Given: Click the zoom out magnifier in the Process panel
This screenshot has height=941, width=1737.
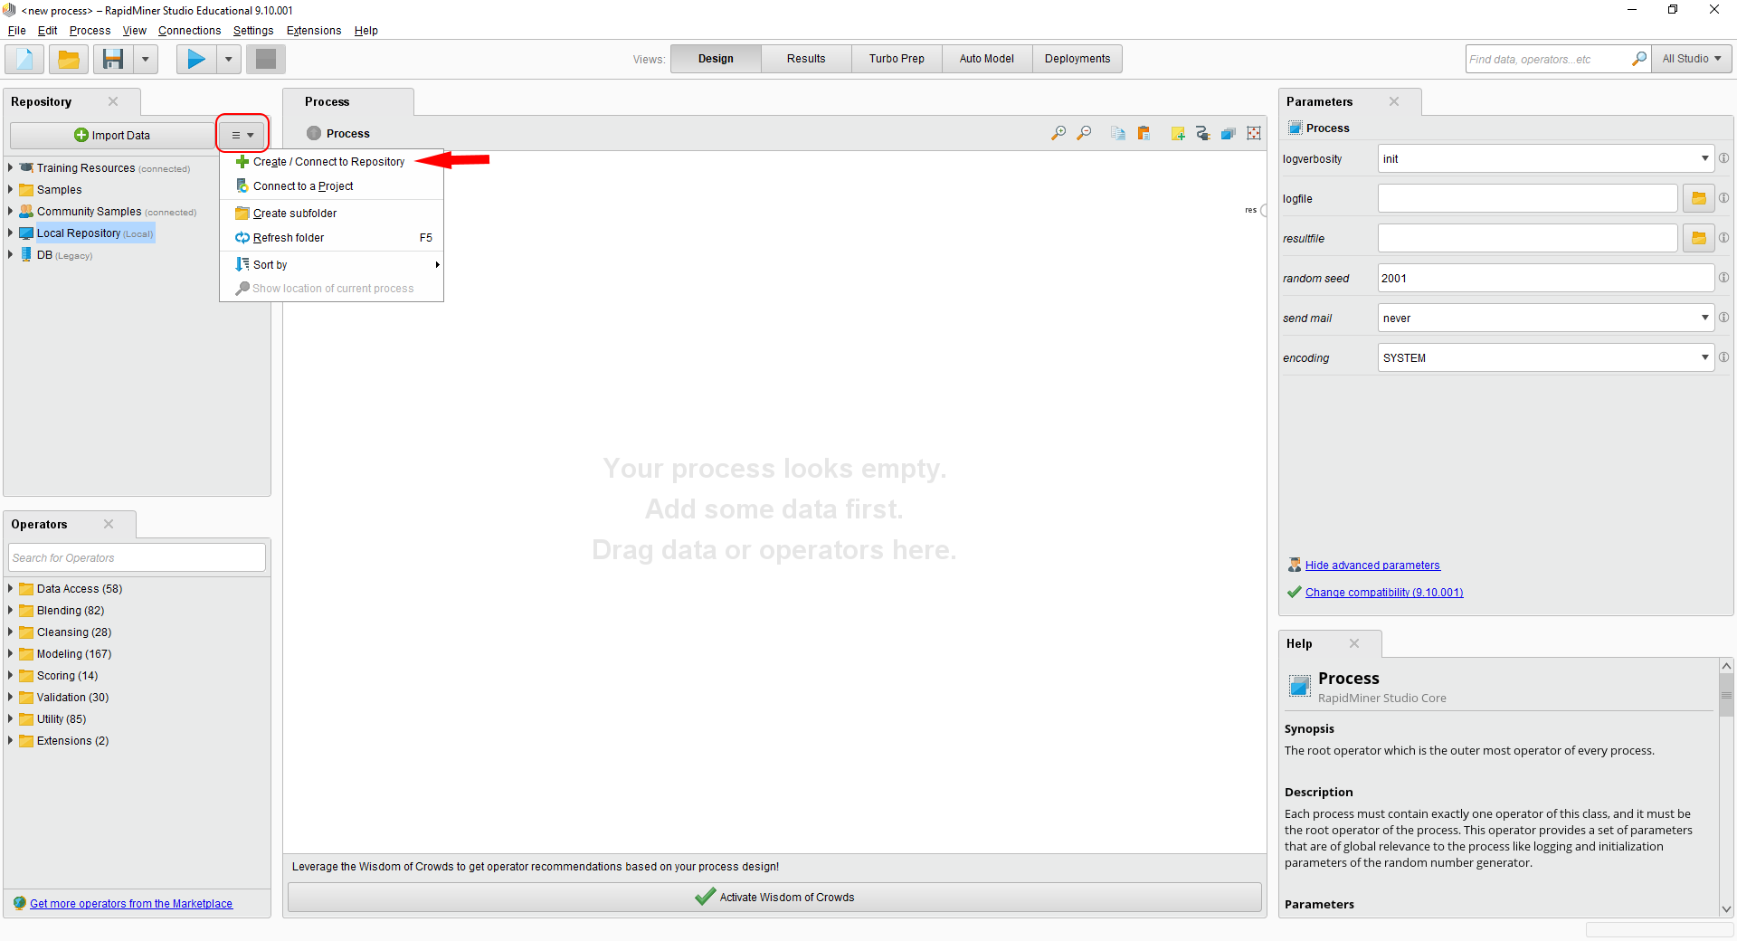Looking at the screenshot, I should [1084, 134].
